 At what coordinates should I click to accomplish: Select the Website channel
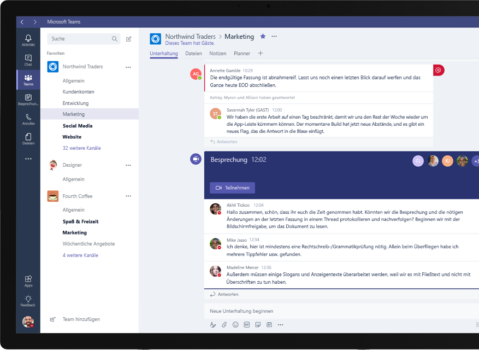72,137
